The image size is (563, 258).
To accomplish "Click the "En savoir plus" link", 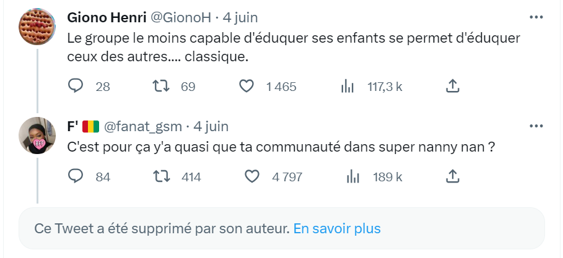I will pyautogui.click(x=337, y=228).
